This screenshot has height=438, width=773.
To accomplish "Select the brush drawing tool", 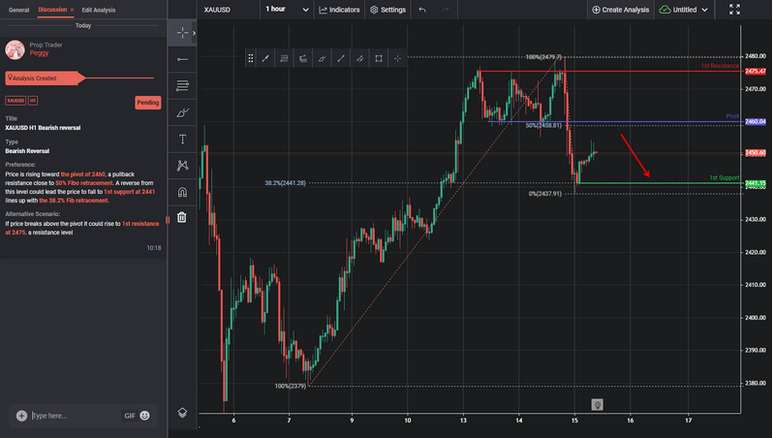I will pos(182,112).
